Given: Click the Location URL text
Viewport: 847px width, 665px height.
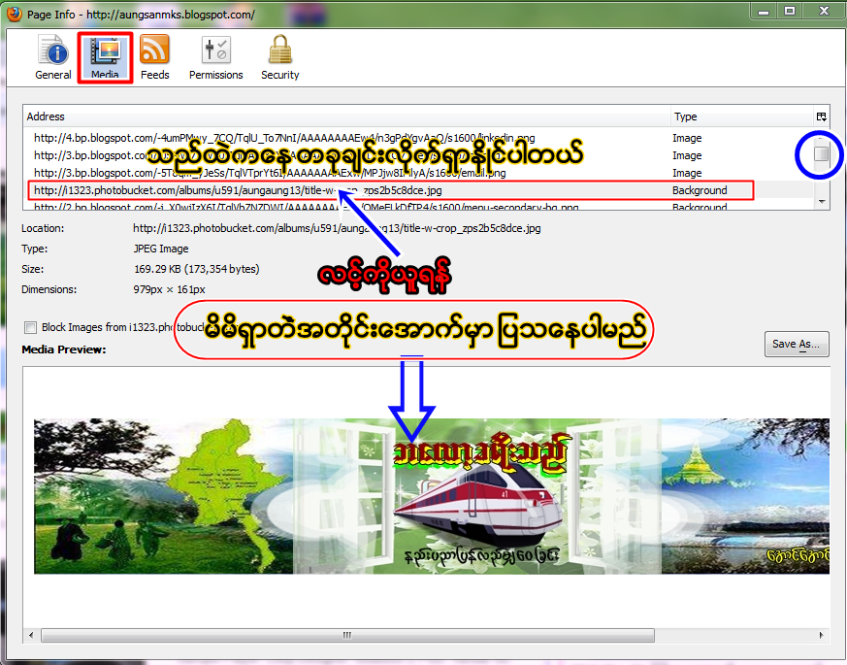Looking at the screenshot, I should point(337,228).
